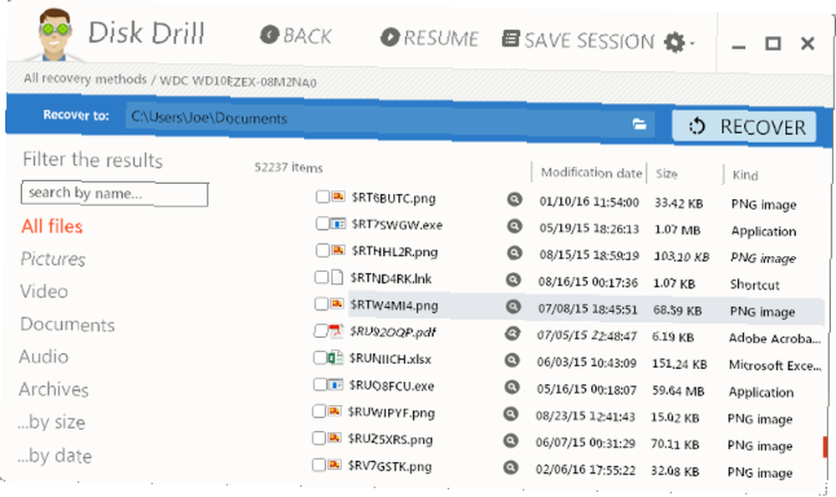Click the SAVE SESSION label
The width and height of the screenshot is (836, 497).
coord(589,41)
